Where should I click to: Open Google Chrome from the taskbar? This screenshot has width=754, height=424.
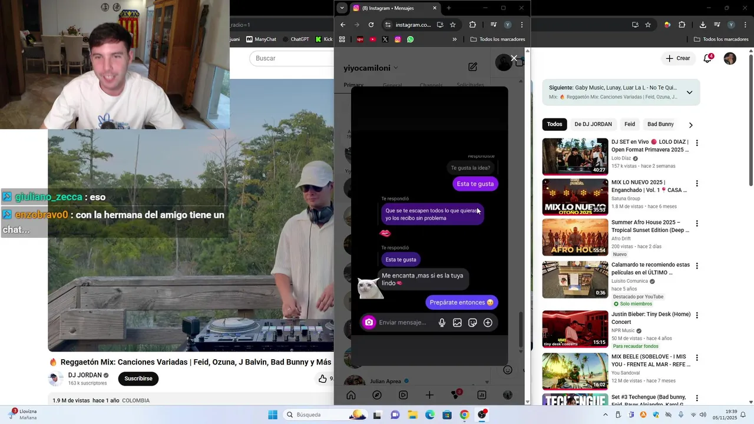click(x=465, y=415)
